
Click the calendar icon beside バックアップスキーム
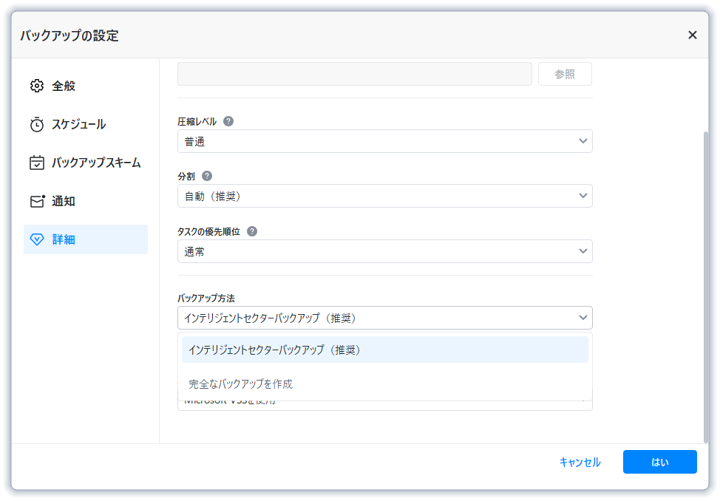37,163
